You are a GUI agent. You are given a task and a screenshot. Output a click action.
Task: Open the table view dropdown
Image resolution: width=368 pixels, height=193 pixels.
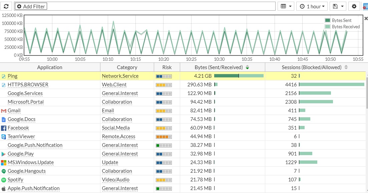point(286,6)
